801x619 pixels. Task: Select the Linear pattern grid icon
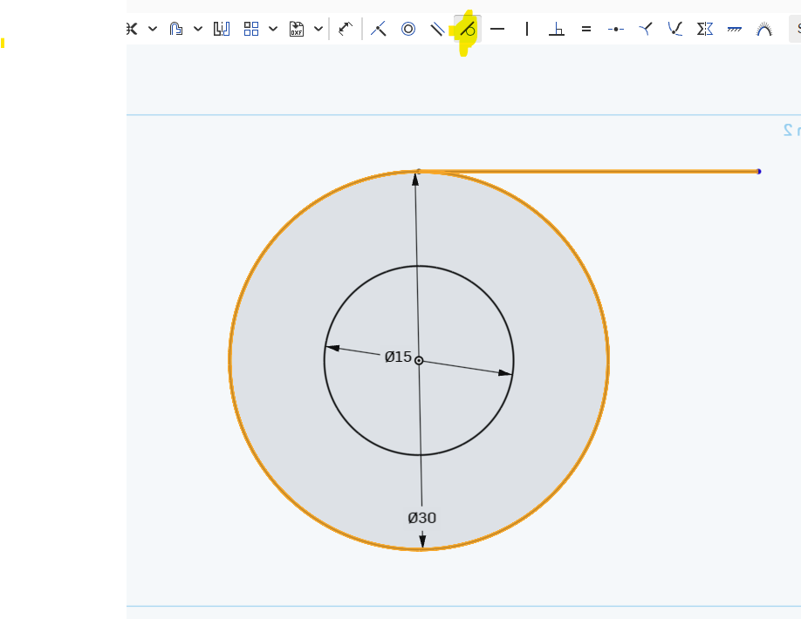coord(251,30)
